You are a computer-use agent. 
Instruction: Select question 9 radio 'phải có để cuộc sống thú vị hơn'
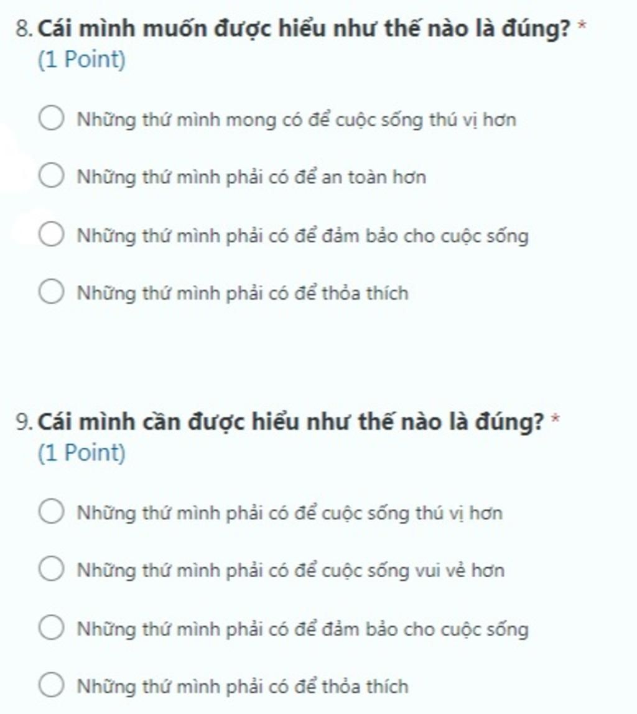pyautogui.click(x=51, y=511)
